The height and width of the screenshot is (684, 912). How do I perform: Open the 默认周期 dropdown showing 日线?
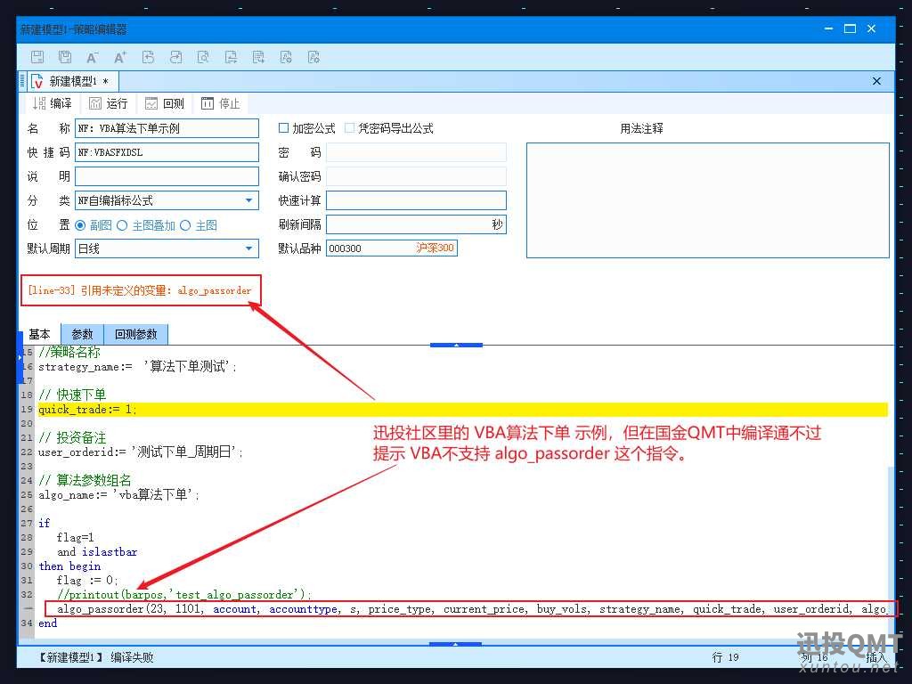[x=167, y=248]
